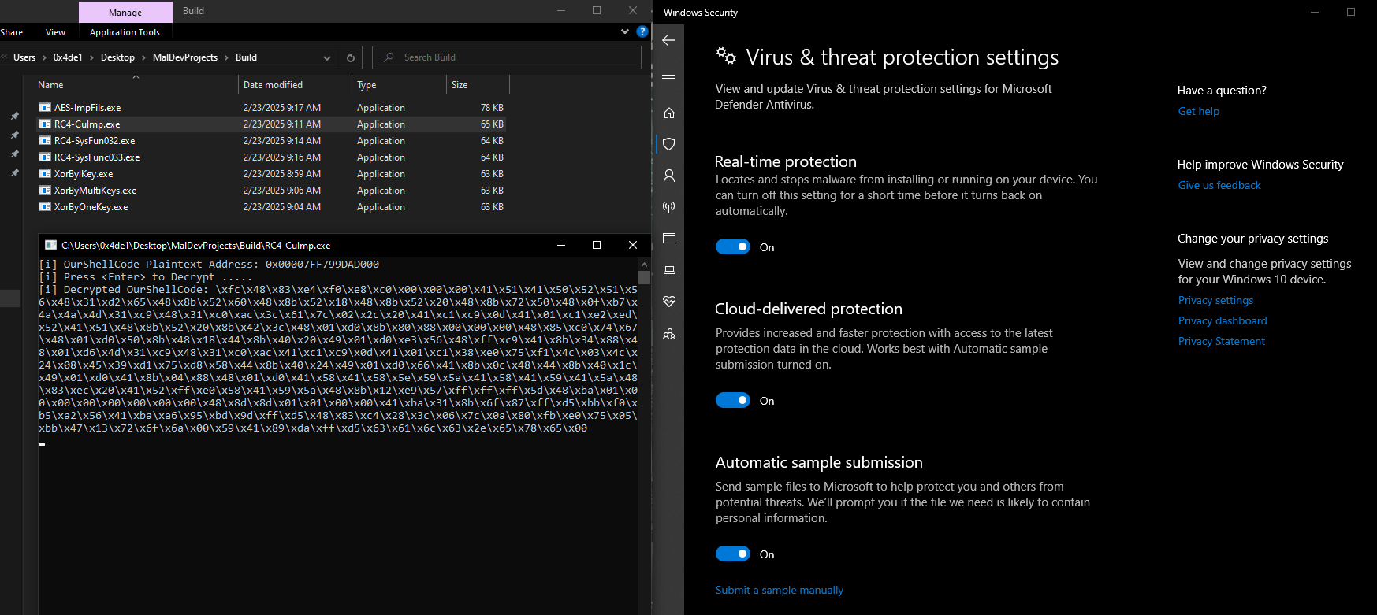Collapse the File Explorer ribbon chevron
Screen dimensions: 1377x615
point(625,31)
